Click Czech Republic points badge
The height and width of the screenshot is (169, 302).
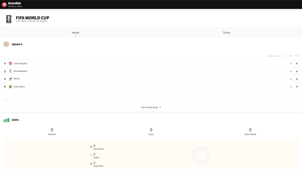click(297, 63)
